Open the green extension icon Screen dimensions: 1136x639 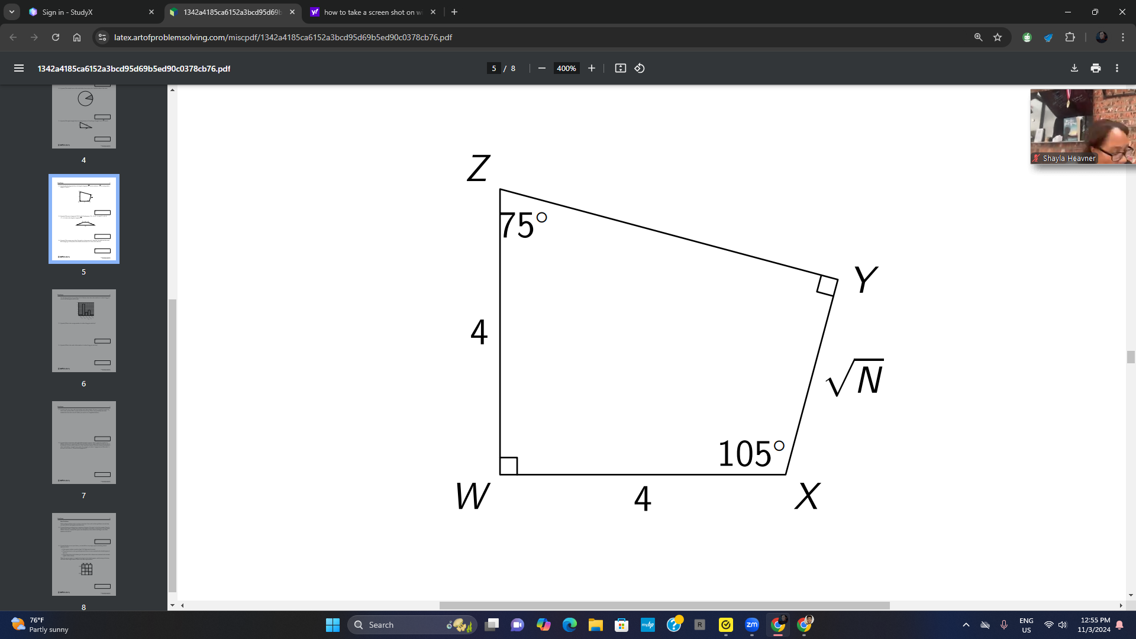(1027, 37)
